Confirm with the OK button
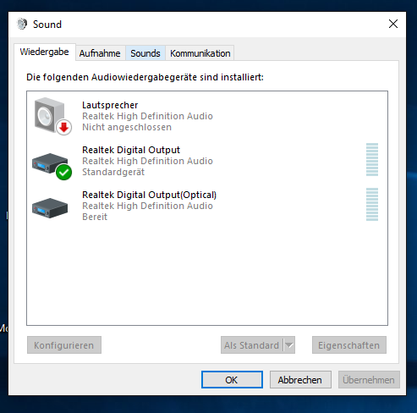417x413 pixels. pos(232,380)
